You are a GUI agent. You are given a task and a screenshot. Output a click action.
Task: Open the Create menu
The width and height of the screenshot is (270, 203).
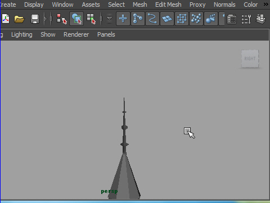tap(8, 5)
